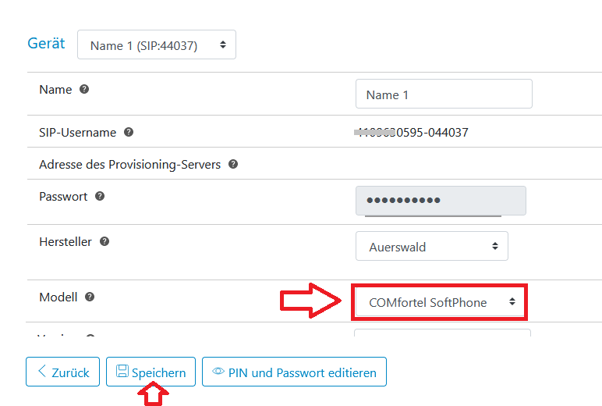Click the help icon beside Modell
This screenshot has height=406, width=602.
(90, 297)
